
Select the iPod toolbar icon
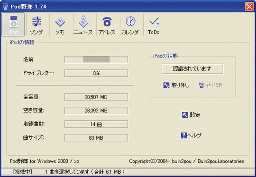[x=13, y=25]
